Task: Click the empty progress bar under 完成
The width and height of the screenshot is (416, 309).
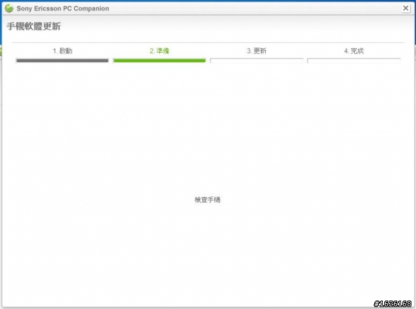Action: pos(354,60)
